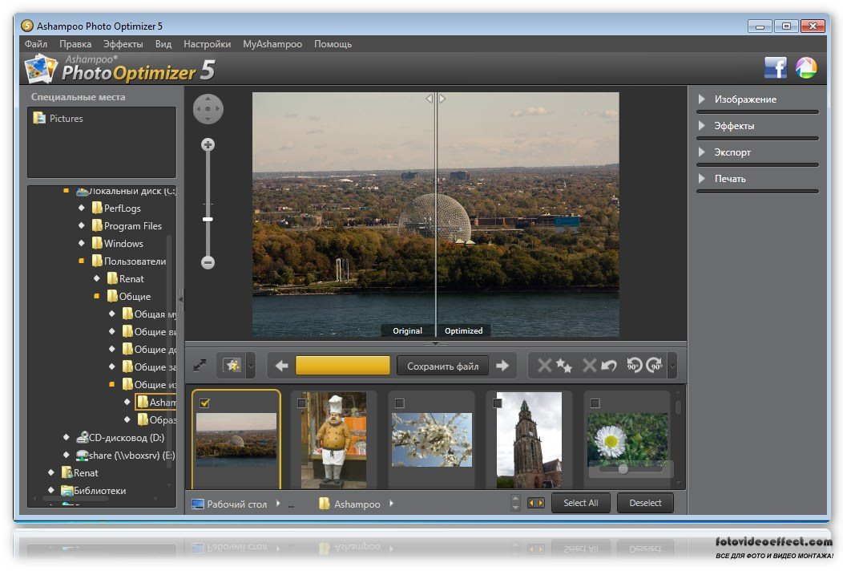Click the yellow optimize button
Image resolution: width=843 pixels, height=571 pixels.
pos(342,366)
